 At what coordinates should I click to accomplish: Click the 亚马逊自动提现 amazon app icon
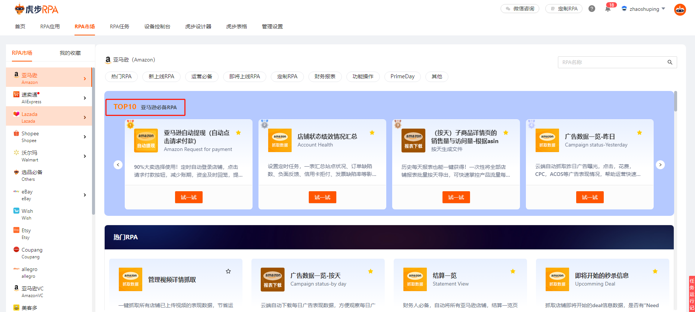146,141
